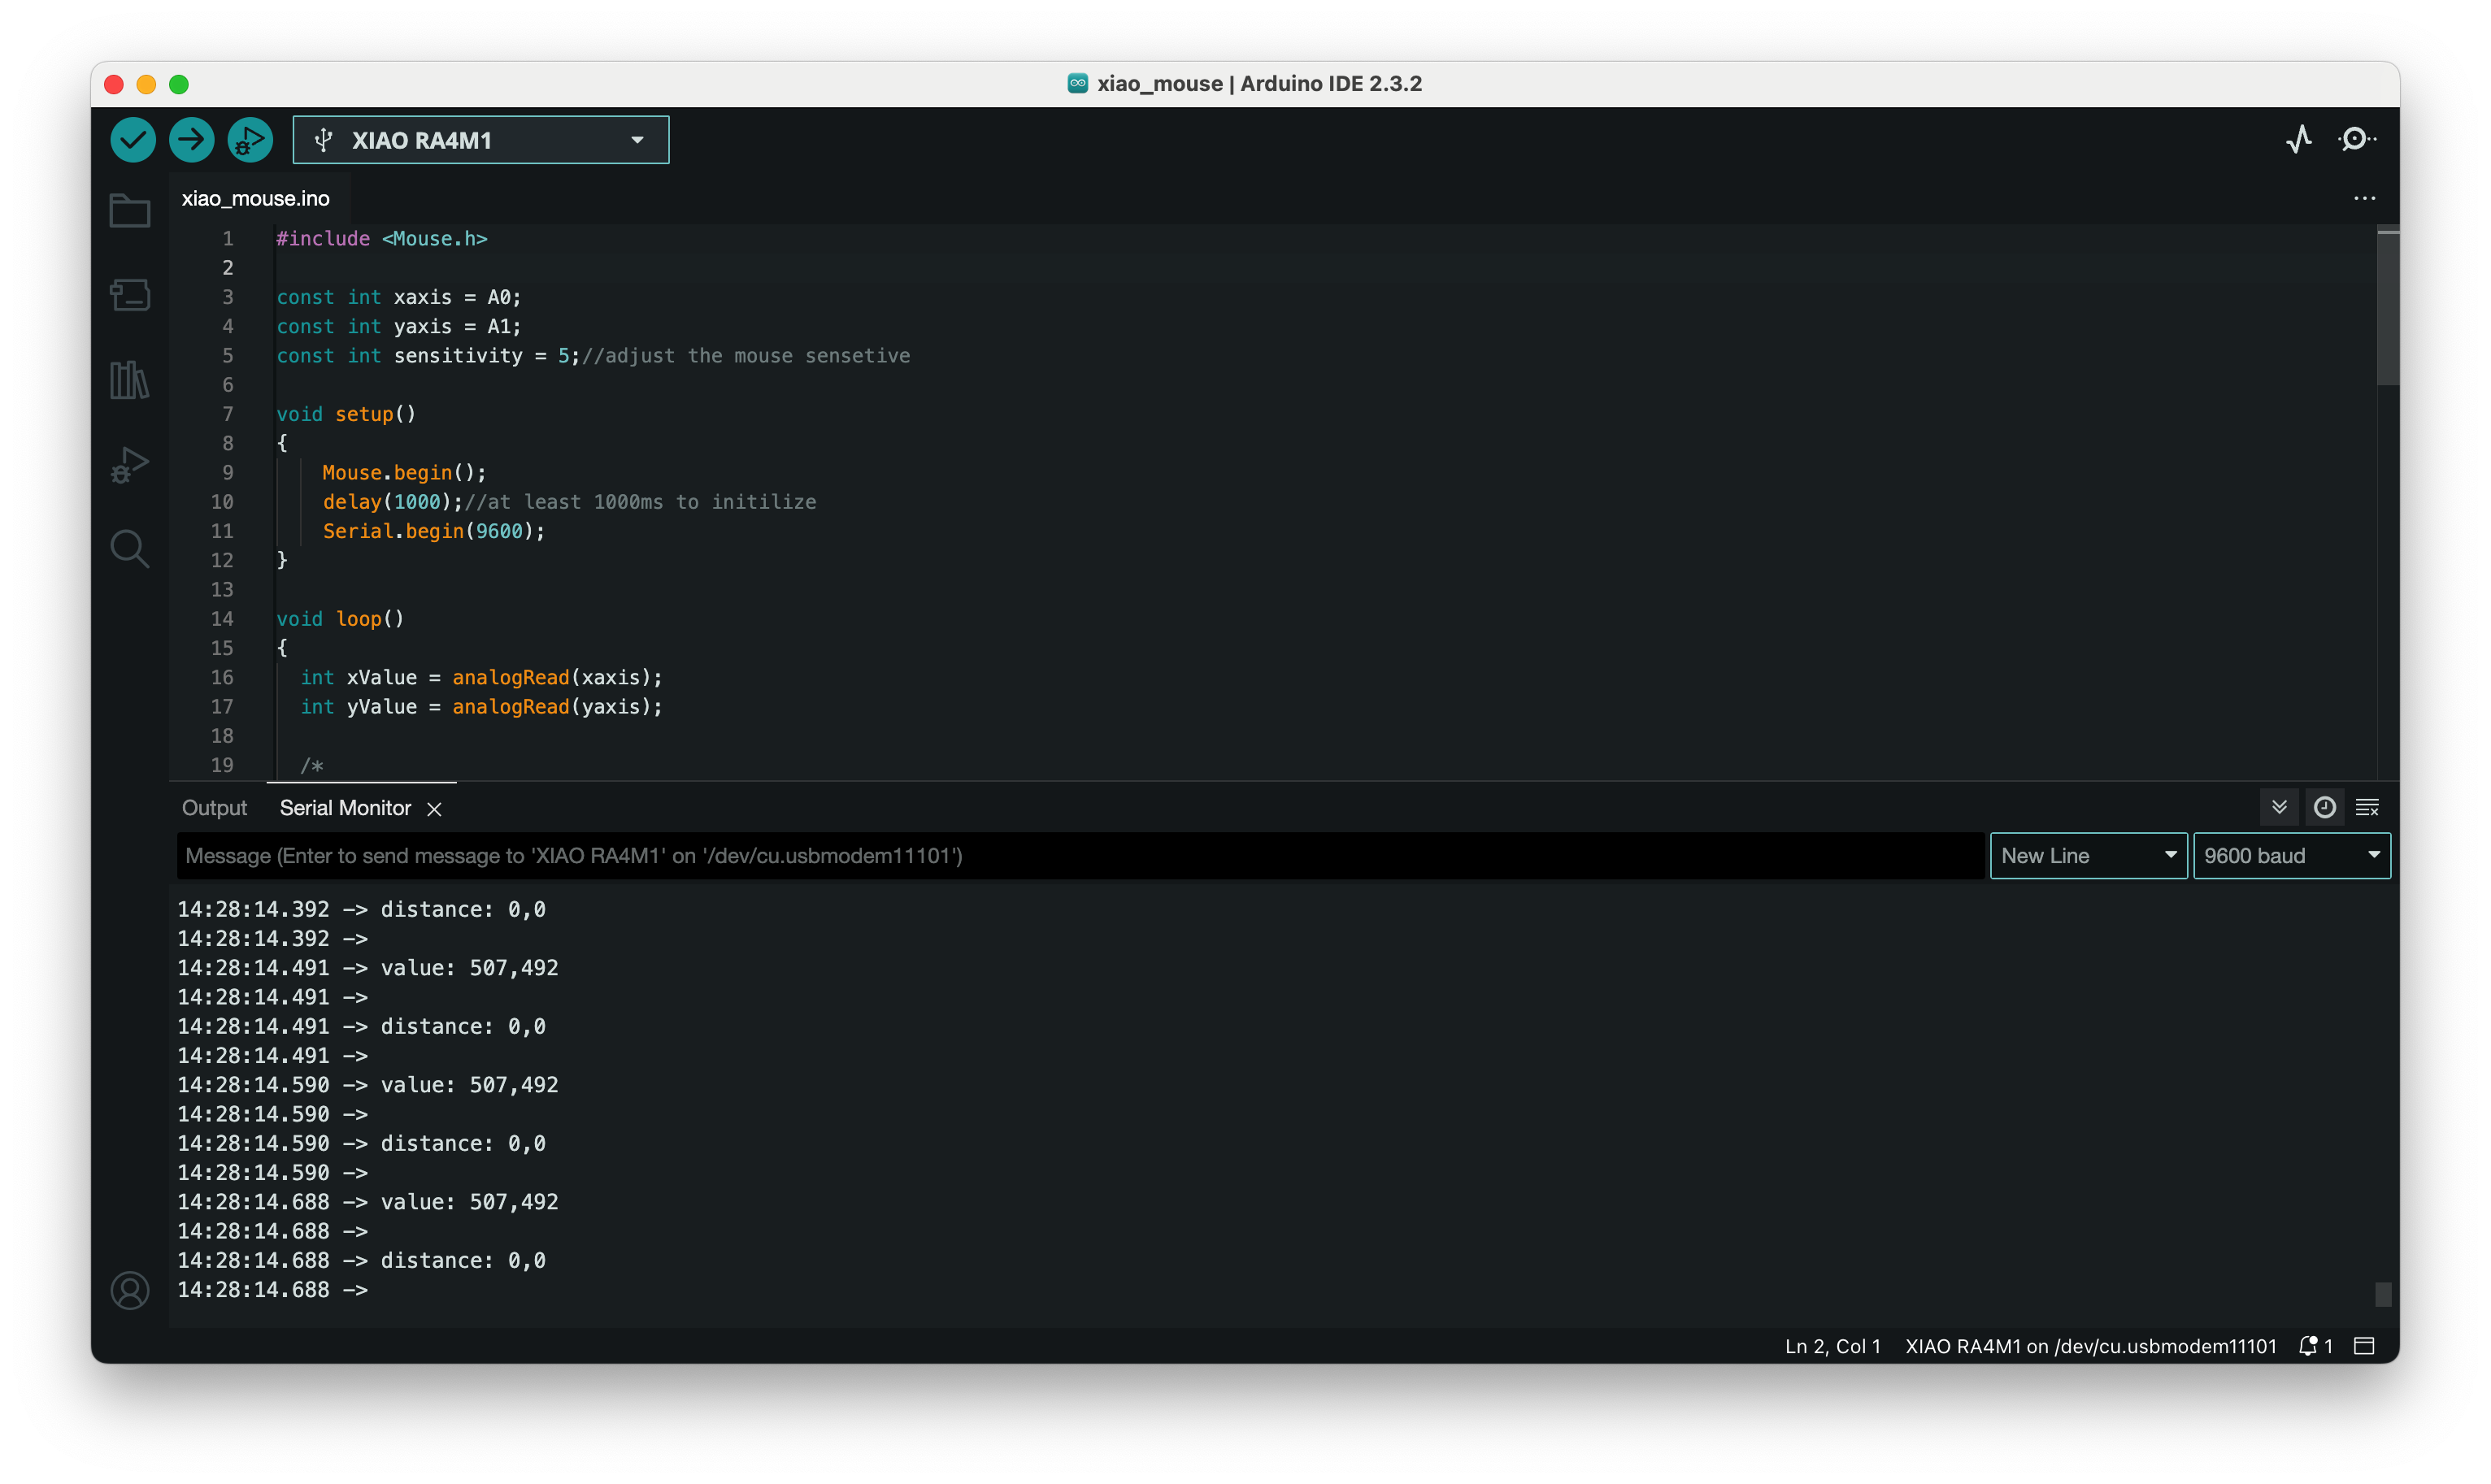This screenshot has height=1484, width=2491.
Task: Open the Library Manager sidebar icon
Action: [x=130, y=380]
